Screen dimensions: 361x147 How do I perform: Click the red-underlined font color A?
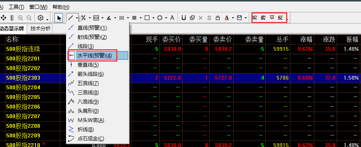tap(227, 18)
